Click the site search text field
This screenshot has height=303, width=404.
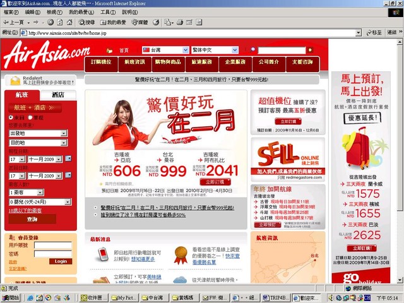pyautogui.click(x=282, y=50)
